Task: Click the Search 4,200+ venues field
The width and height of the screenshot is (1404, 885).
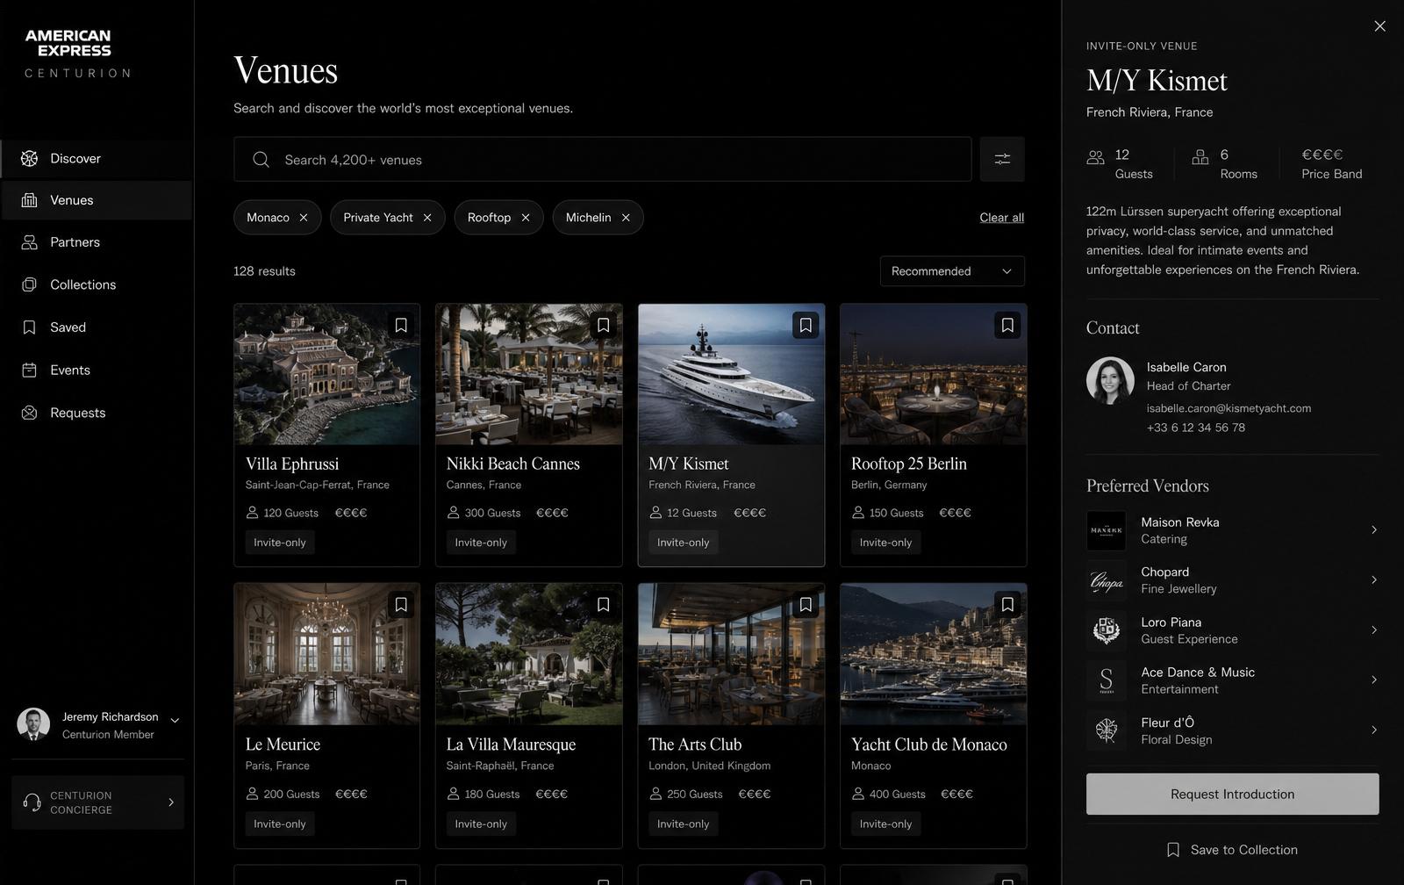Action: (x=602, y=159)
